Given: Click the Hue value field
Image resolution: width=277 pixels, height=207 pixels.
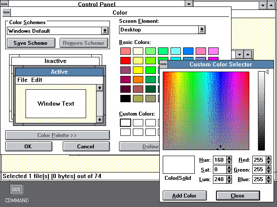Looking at the screenshot, I should click(219, 160).
